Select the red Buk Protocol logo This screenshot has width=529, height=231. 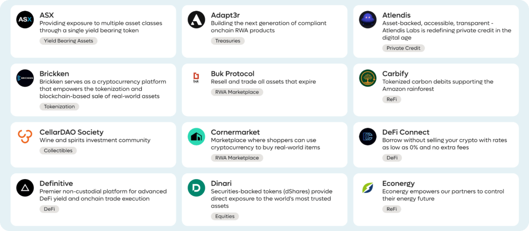(196, 78)
